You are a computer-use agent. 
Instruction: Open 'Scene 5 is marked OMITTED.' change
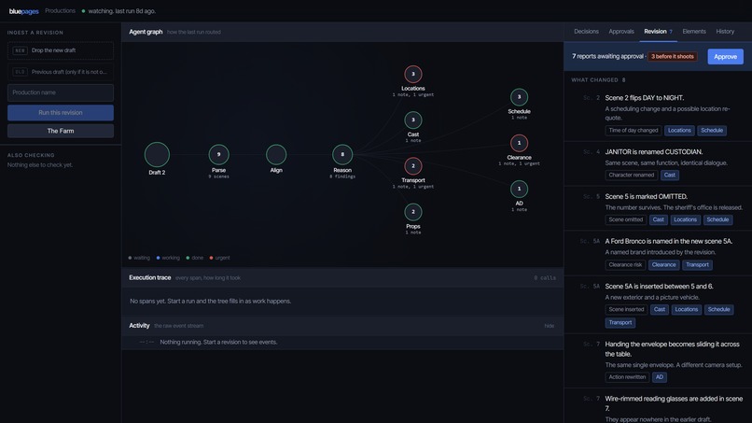[x=646, y=197]
